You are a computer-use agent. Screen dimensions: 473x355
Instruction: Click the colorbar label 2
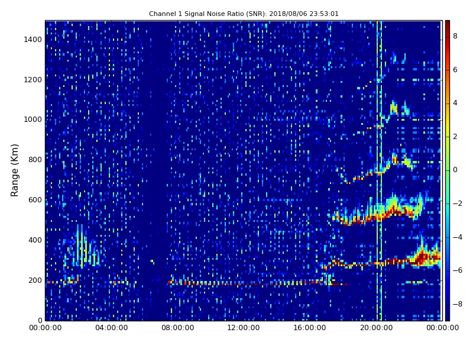point(455,137)
